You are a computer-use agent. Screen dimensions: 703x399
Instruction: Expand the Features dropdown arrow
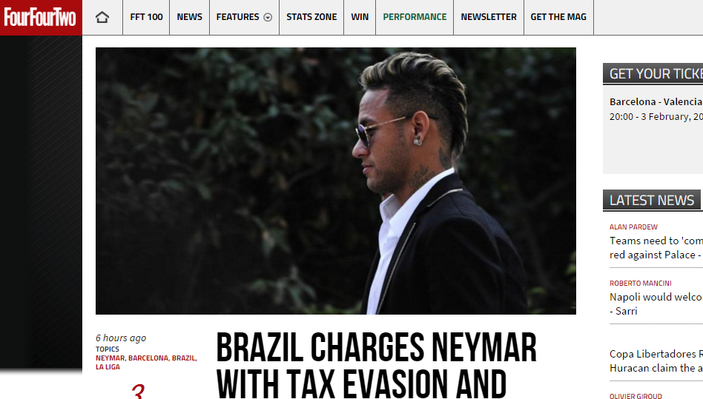[x=268, y=18]
